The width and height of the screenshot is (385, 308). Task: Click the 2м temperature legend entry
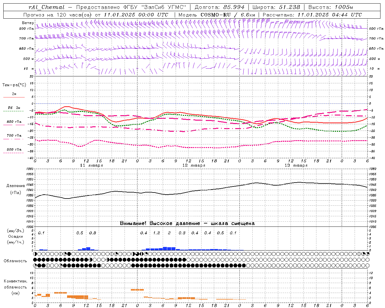tap(14, 94)
